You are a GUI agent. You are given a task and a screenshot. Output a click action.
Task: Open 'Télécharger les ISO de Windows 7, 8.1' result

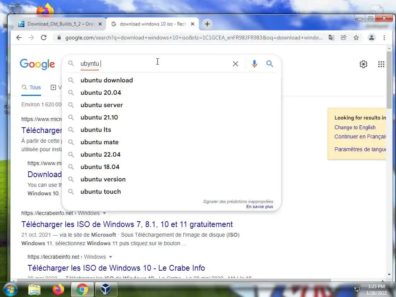point(127,224)
